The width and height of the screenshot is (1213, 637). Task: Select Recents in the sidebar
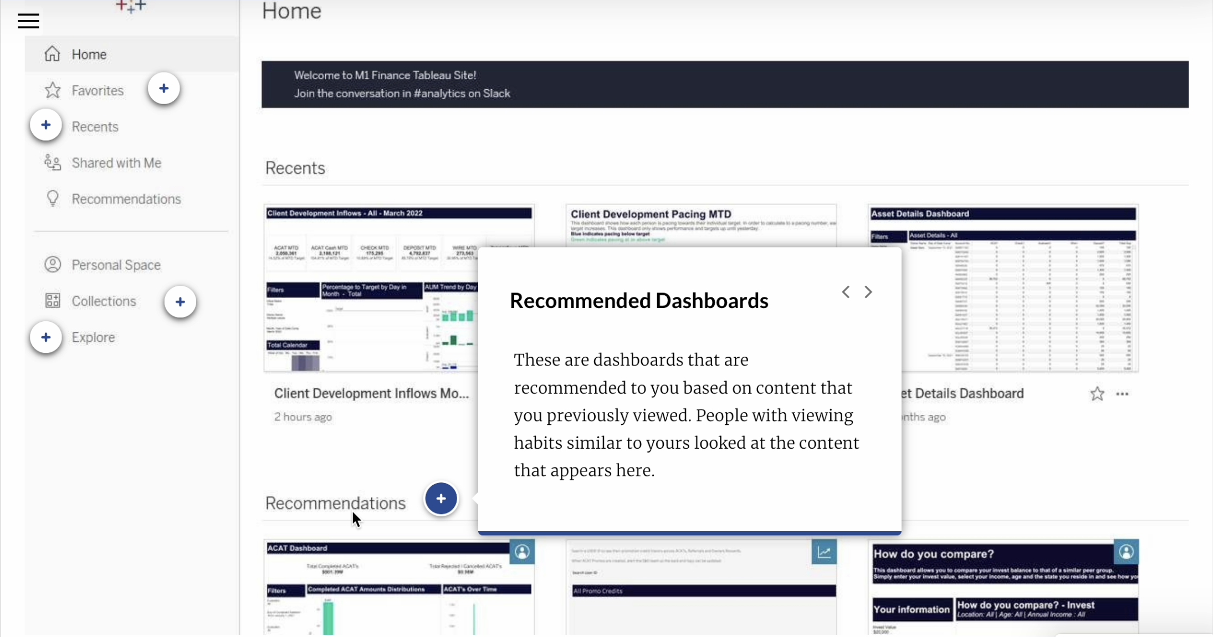click(94, 126)
